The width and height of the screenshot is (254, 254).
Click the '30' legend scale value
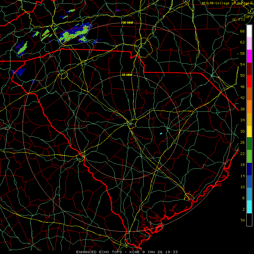tap(242, 131)
